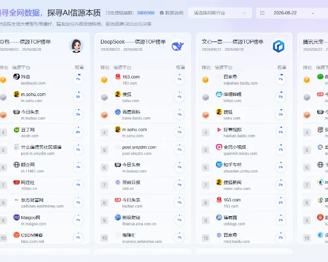
Task: Click the 顺企网 globe icon
Action: 16,165
